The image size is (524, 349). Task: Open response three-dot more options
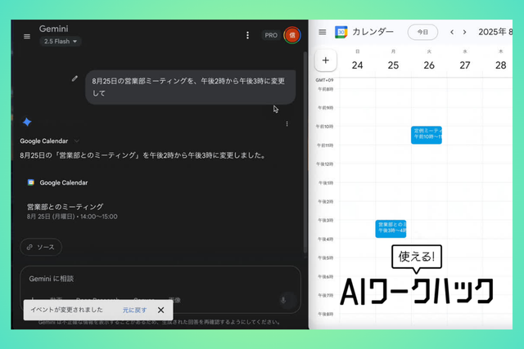[287, 124]
